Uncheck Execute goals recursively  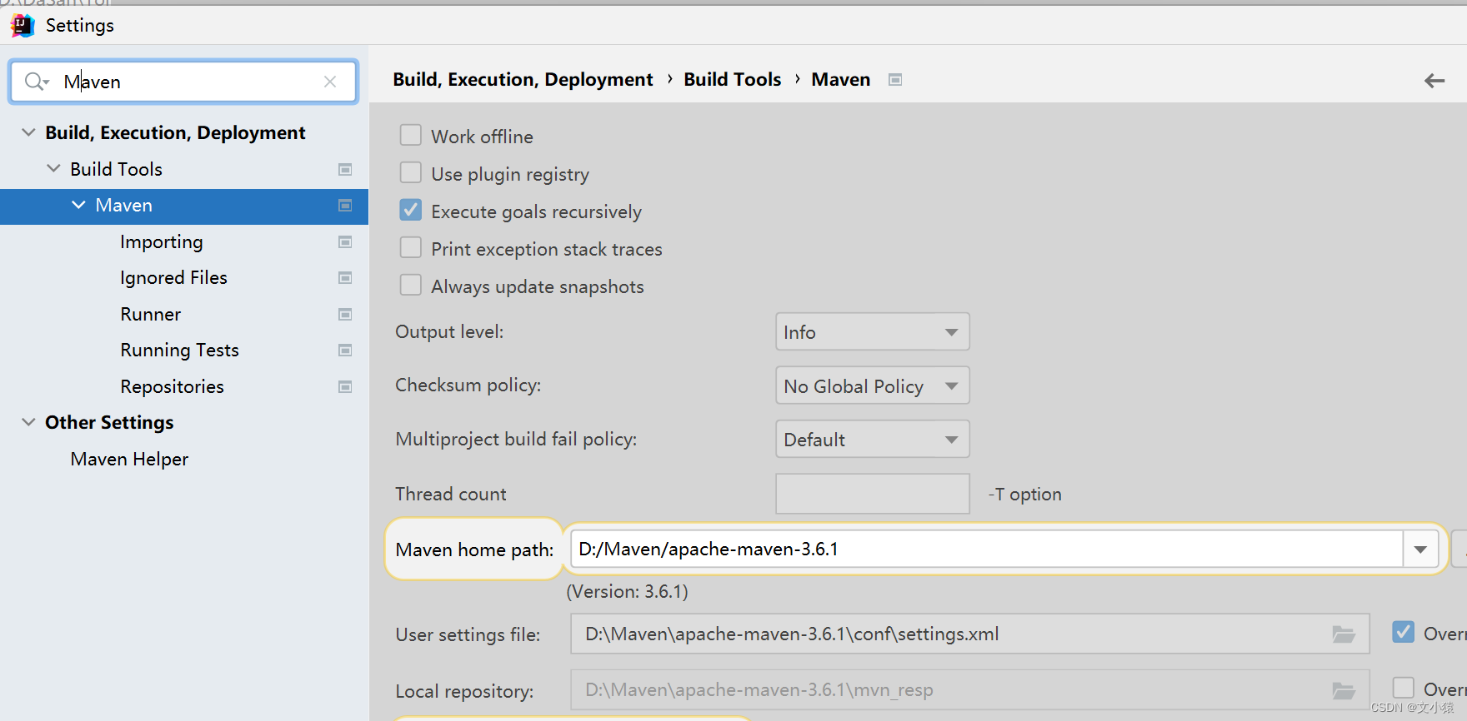coord(411,210)
